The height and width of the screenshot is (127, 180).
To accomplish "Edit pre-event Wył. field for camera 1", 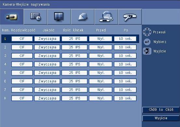I will tap(101, 39).
